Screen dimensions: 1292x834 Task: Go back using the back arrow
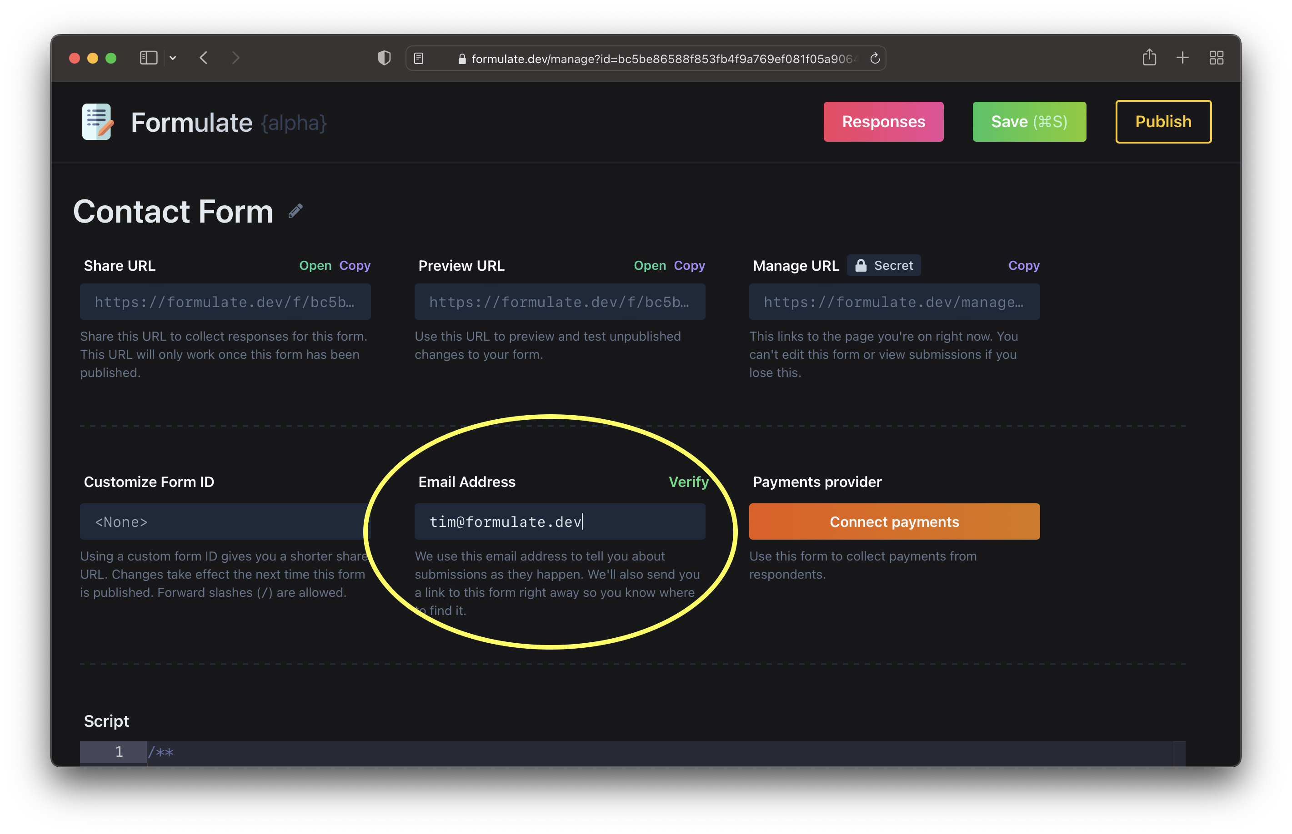pos(204,58)
